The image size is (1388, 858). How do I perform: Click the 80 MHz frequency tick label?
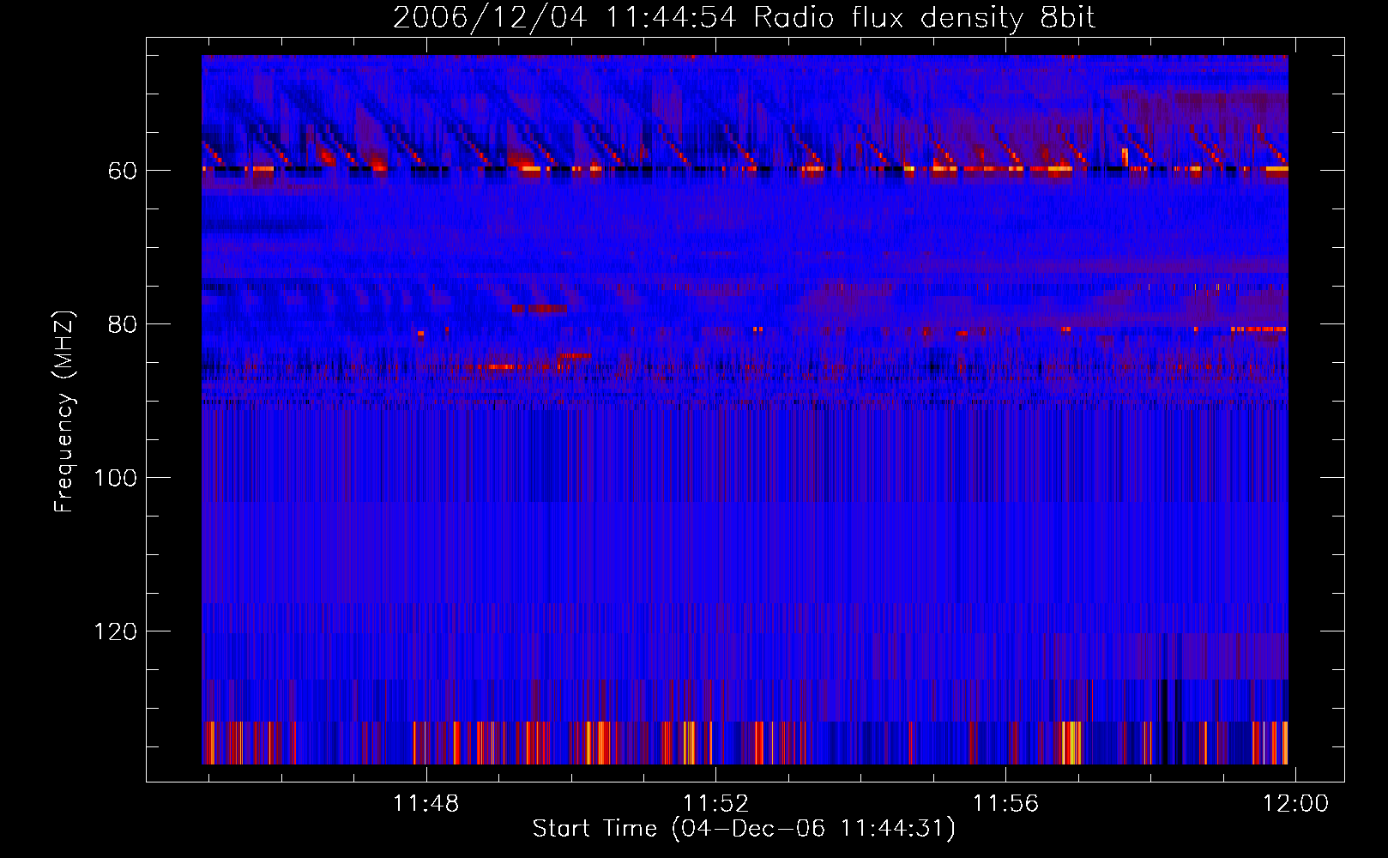[x=122, y=324]
